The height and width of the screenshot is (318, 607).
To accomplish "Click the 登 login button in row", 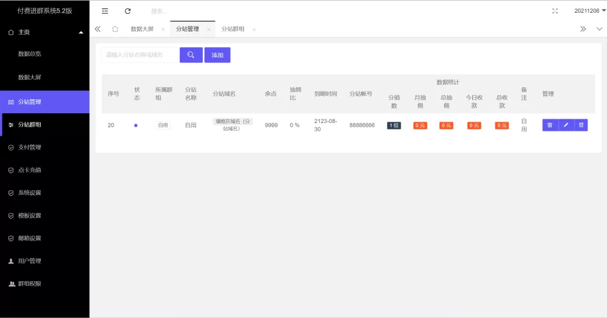I will coord(581,125).
